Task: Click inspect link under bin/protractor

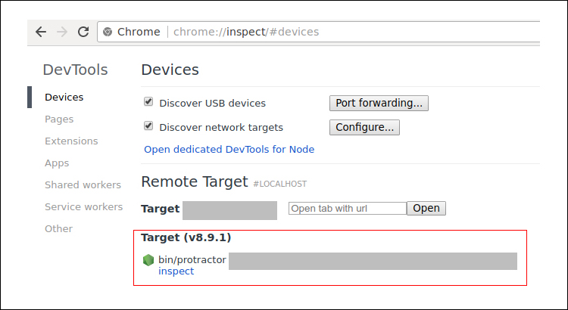Action: (176, 271)
